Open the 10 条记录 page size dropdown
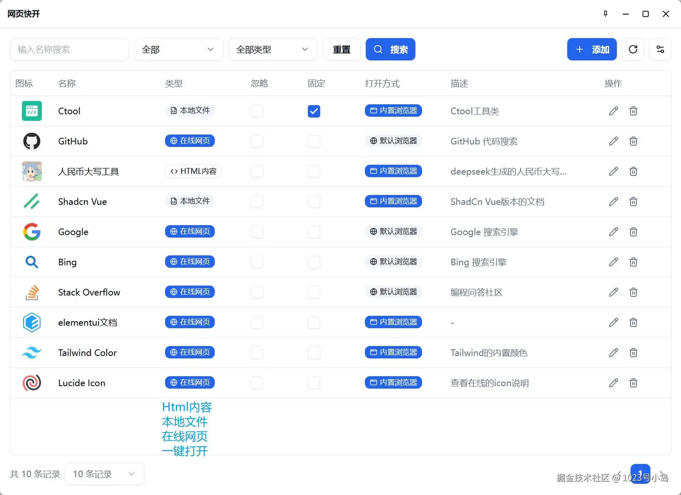 [x=104, y=474]
